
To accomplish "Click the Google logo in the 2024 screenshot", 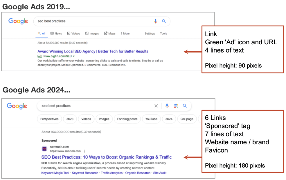I will [17, 106].
